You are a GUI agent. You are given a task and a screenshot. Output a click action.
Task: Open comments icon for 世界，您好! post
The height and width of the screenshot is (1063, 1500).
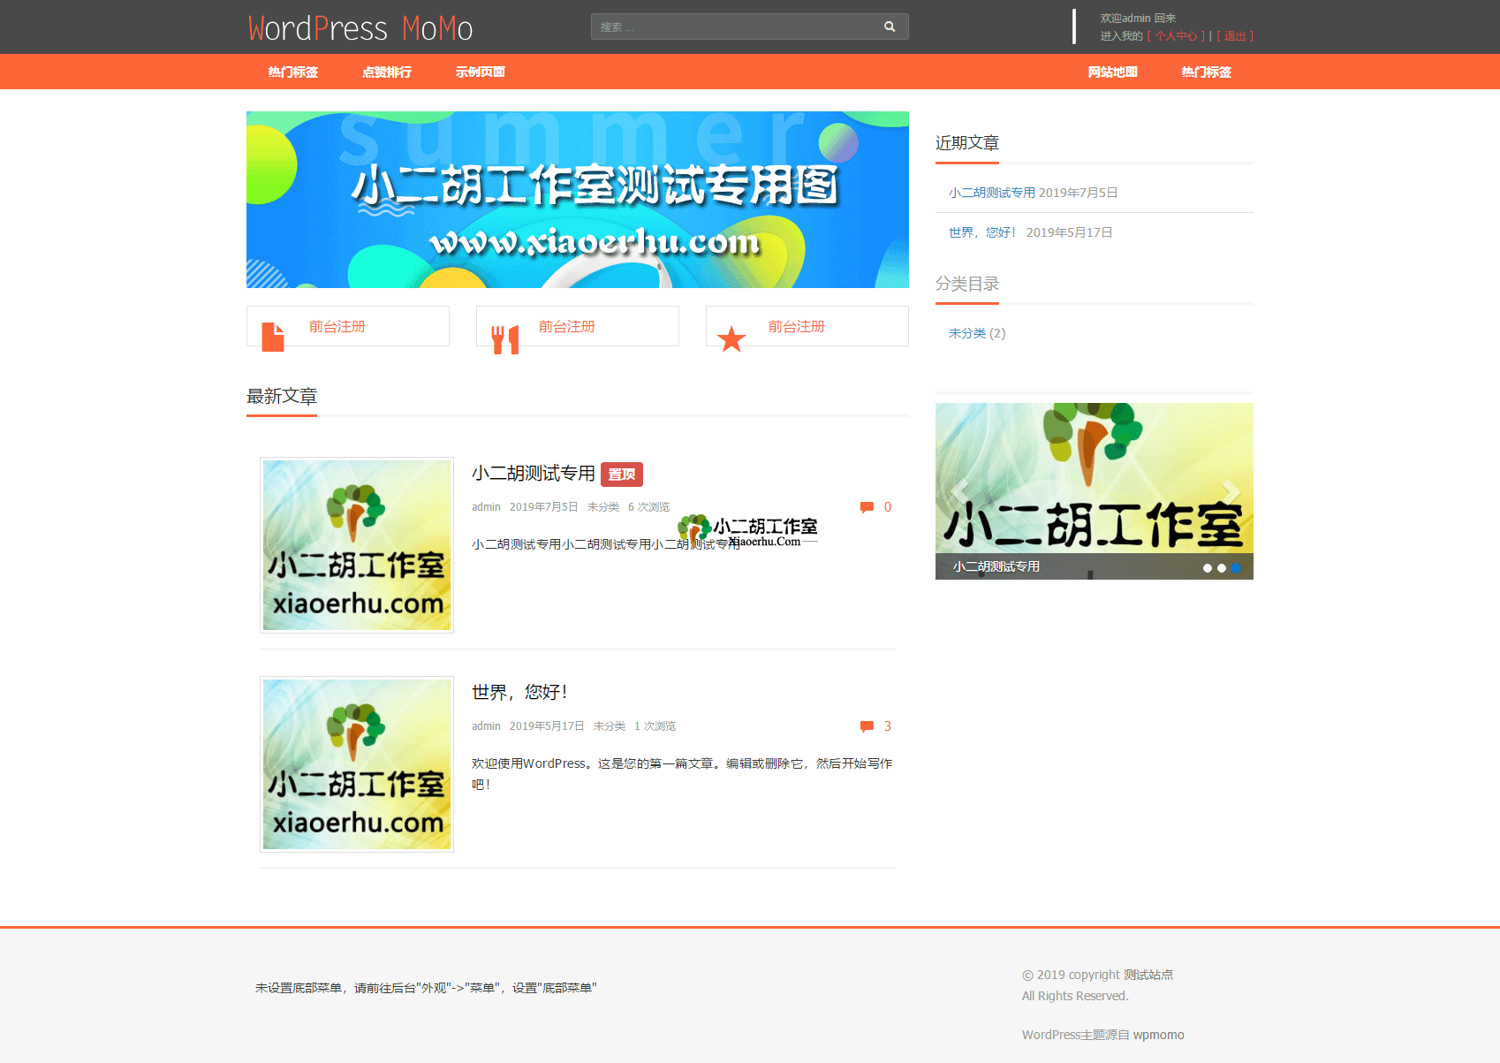click(867, 726)
